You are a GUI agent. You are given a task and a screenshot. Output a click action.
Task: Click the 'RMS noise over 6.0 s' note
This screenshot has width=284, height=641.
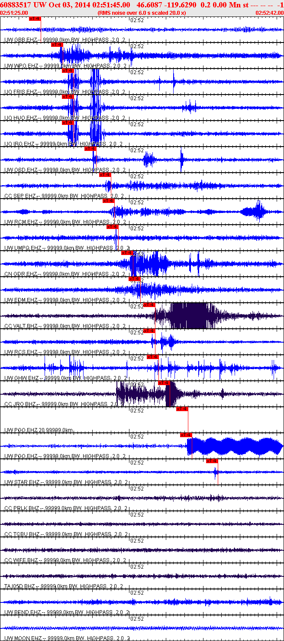pyautogui.click(x=142, y=13)
